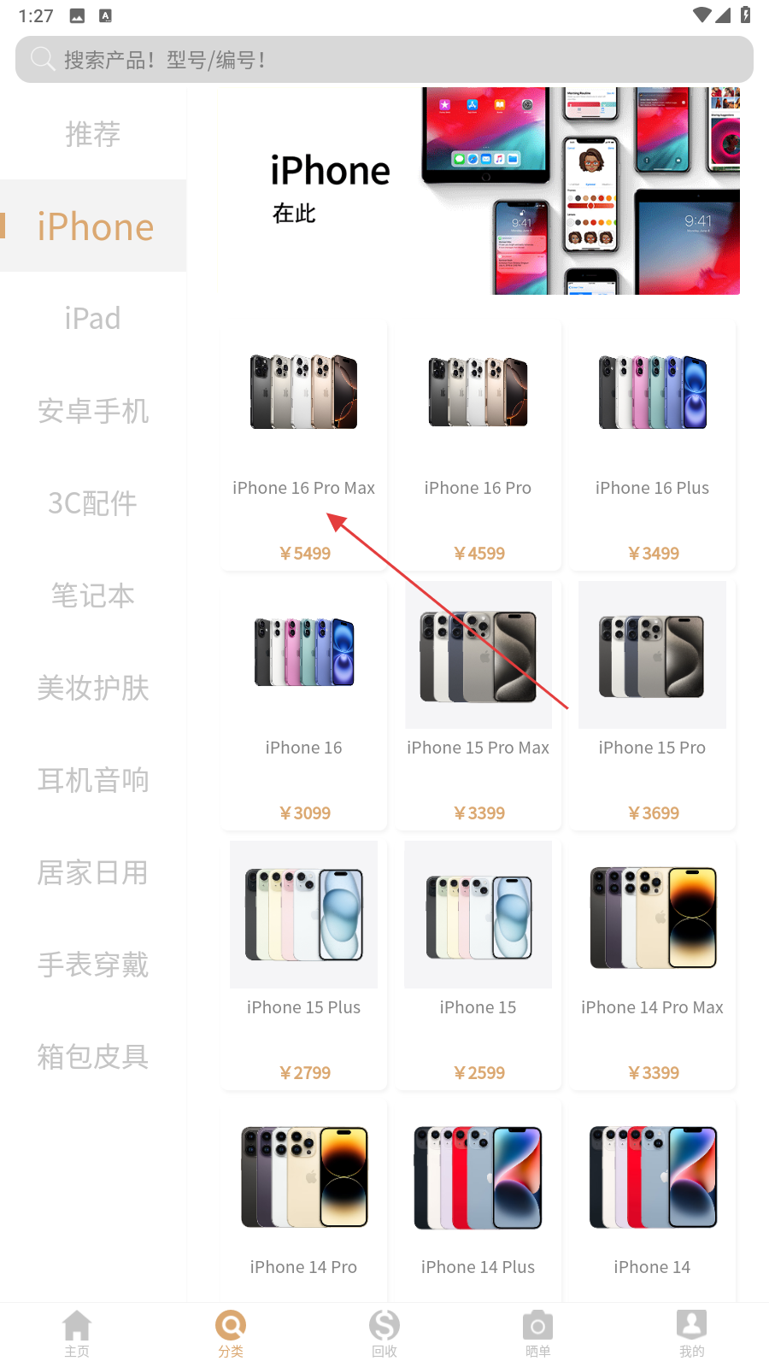769x1367 pixels.
Task: Tap the battery icon in status bar
Action: pos(746,15)
